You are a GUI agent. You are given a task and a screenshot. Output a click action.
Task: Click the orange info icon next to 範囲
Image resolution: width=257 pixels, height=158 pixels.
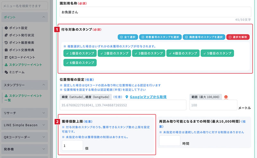(226, 97)
